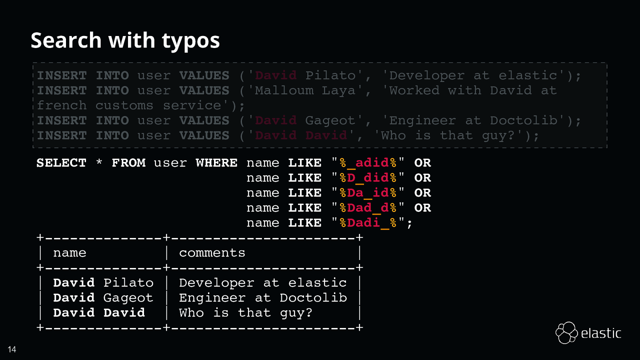Click the "David Pilato" result cell
The image size is (640, 360).
(x=103, y=283)
